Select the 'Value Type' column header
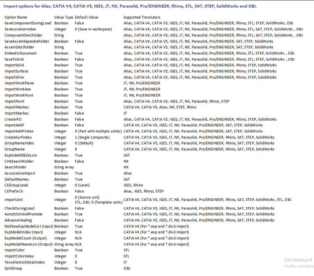Viewport: 314px width, 276px height. 64,17
